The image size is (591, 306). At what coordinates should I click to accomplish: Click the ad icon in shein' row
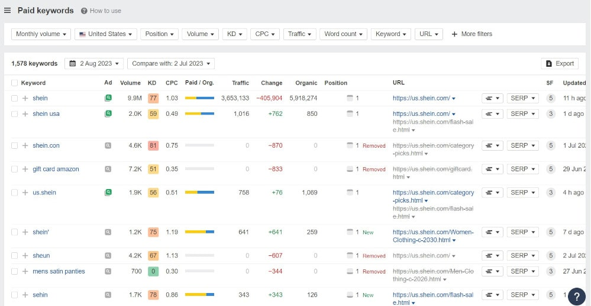108,232
